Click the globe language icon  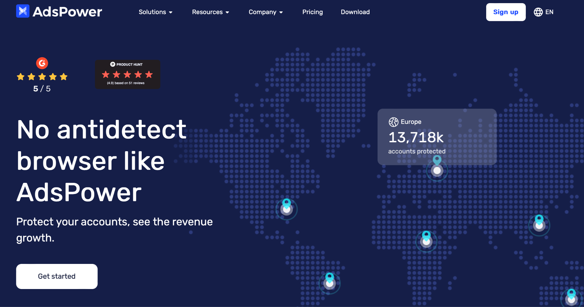538,12
